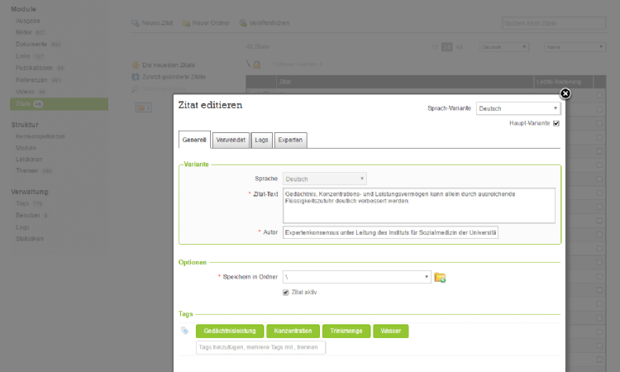Click the Trinkmenge tag

[346, 331]
